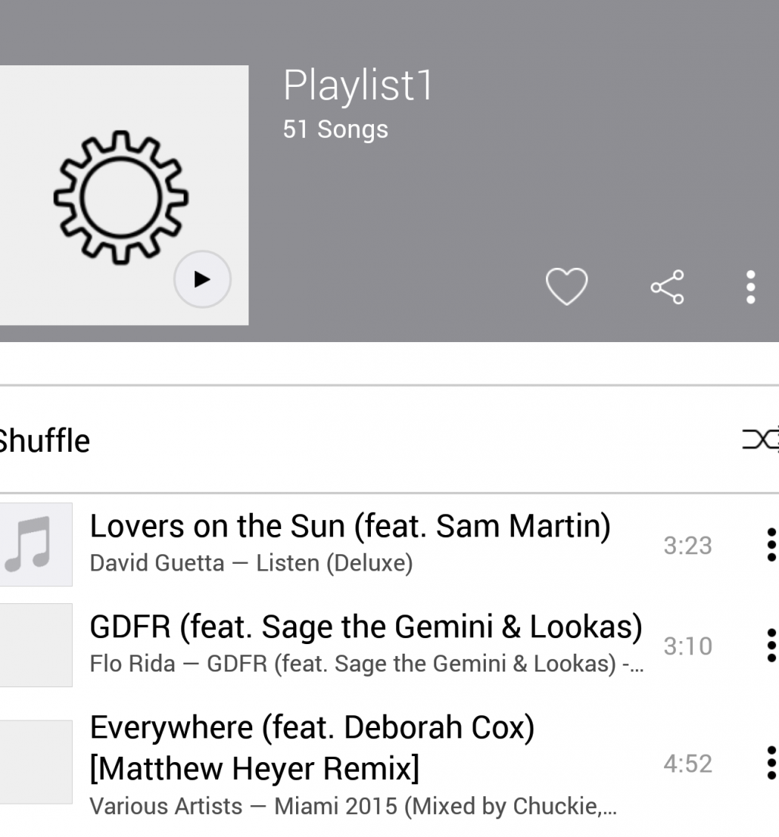779x837 pixels.
Task: Tap David Guetta — Listen (Deluxe) subtitle
Action: 251,563
